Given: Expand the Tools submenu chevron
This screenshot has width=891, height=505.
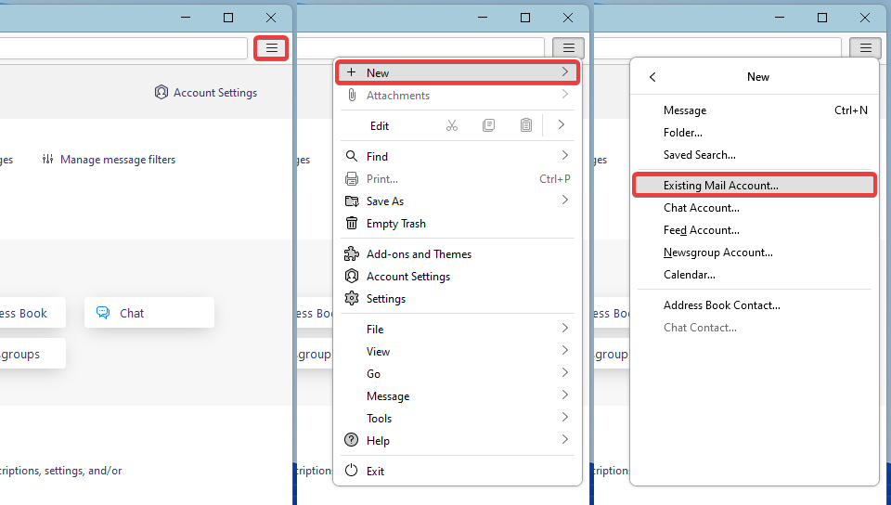Looking at the screenshot, I should (x=564, y=418).
